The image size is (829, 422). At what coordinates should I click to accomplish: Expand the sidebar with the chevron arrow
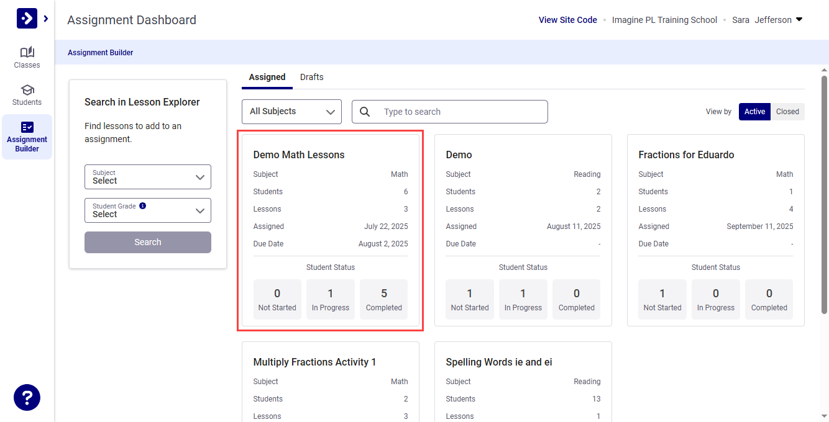click(46, 19)
